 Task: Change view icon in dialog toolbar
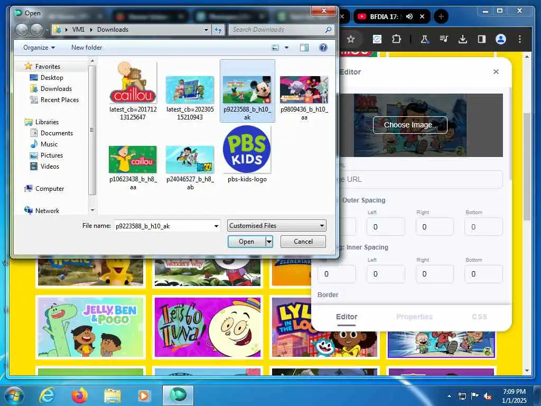click(275, 48)
